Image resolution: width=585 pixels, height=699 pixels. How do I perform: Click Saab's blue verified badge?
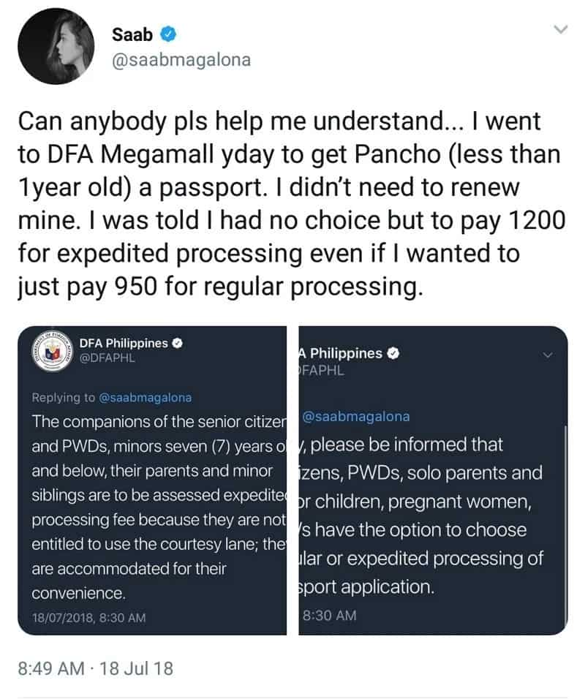(168, 34)
